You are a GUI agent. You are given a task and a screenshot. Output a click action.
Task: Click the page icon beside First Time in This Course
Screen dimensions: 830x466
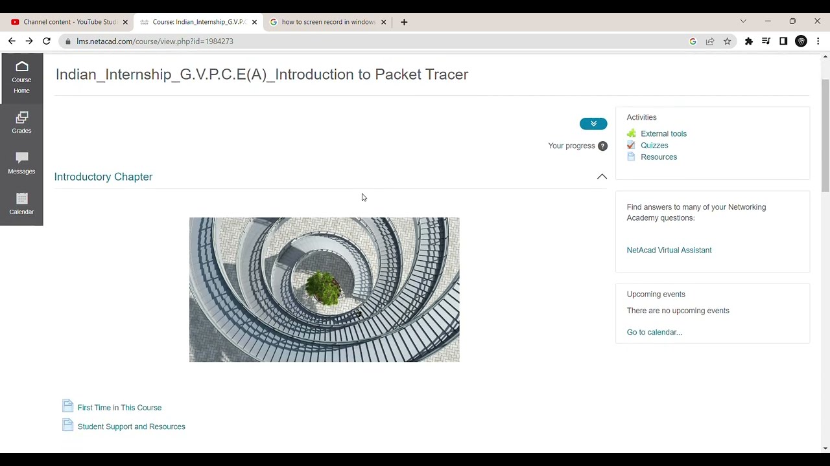(68, 406)
